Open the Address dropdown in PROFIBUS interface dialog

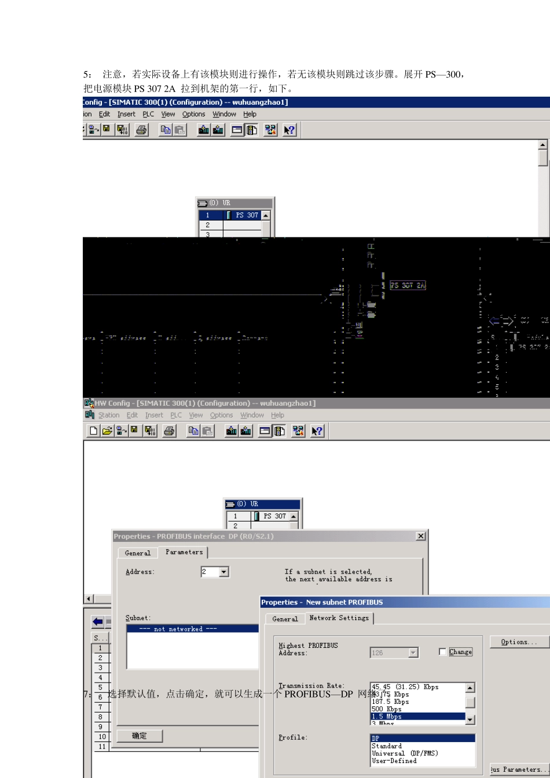(224, 572)
